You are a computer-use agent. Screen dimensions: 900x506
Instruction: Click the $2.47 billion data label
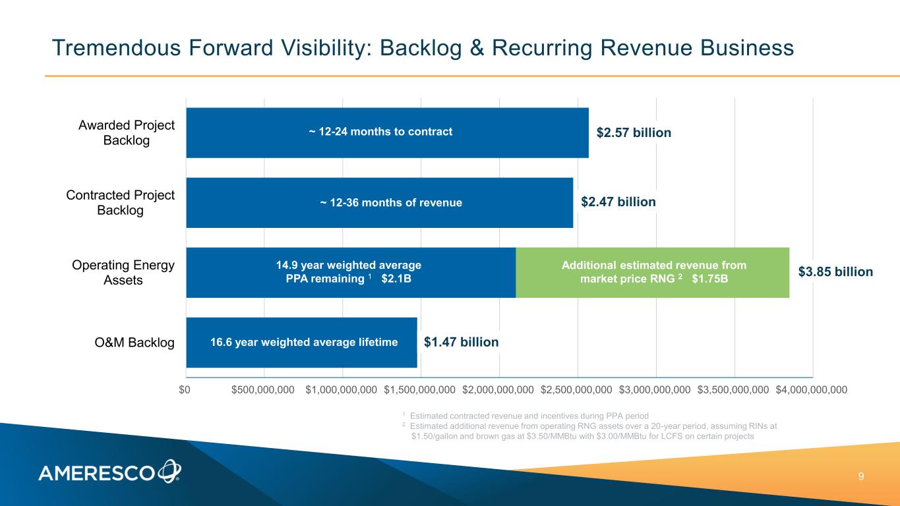[618, 202]
